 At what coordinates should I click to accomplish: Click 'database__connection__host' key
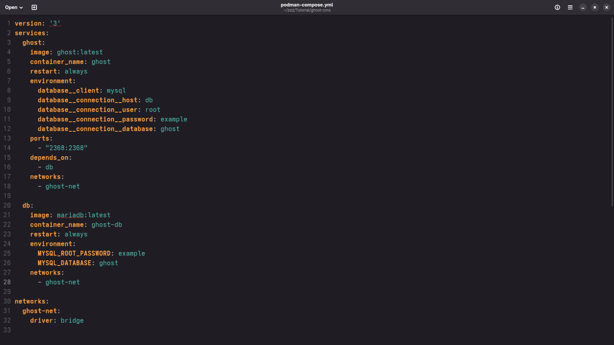point(88,100)
